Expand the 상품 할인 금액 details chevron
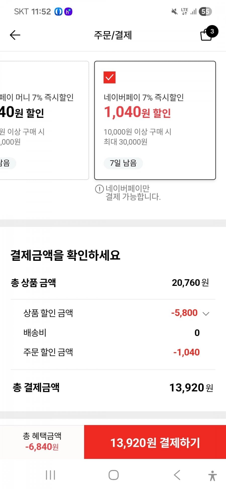The width and height of the screenshot is (226, 489). tap(206, 313)
